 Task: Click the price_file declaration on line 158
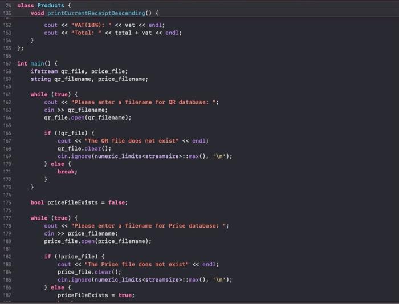click(108, 71)
